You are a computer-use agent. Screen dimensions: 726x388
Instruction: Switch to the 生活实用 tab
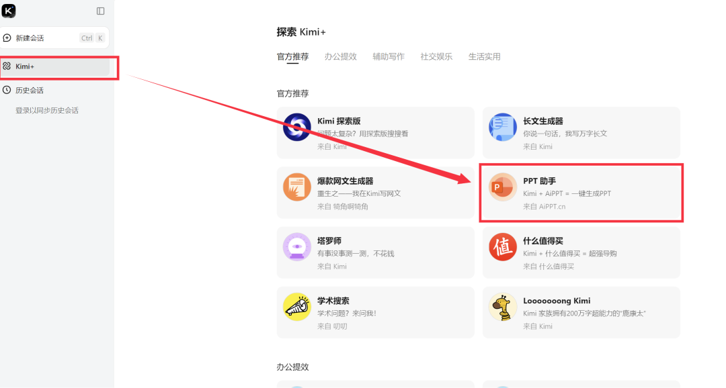pos(484,57)
